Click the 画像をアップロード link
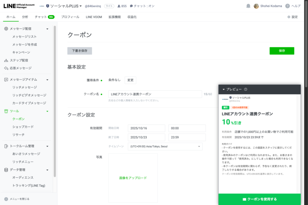308x205 pixels. pos(133,178)
